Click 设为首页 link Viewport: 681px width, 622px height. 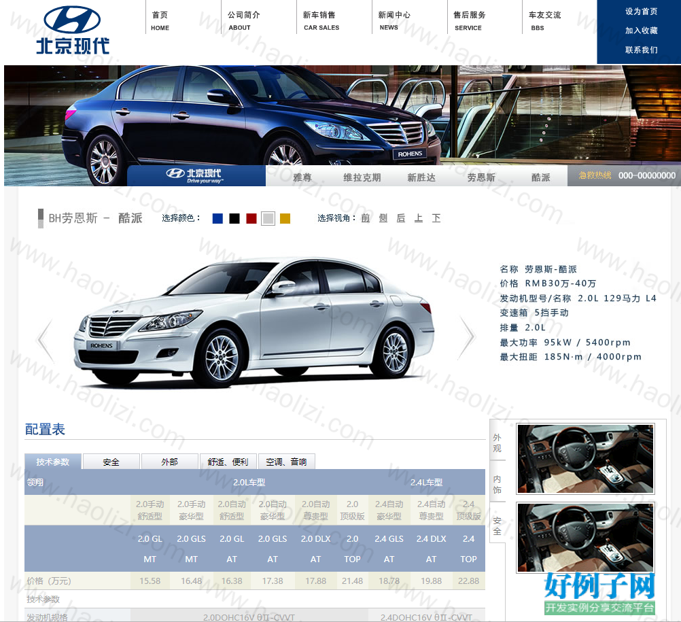click(x=641, y=12)
